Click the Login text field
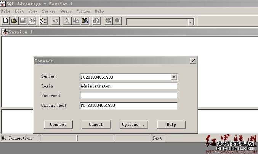Viewport: 258px width, 154px height. pos(128,86)
